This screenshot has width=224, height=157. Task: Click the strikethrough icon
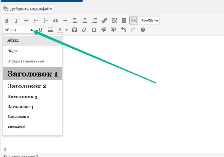click(x=26, y=21)
